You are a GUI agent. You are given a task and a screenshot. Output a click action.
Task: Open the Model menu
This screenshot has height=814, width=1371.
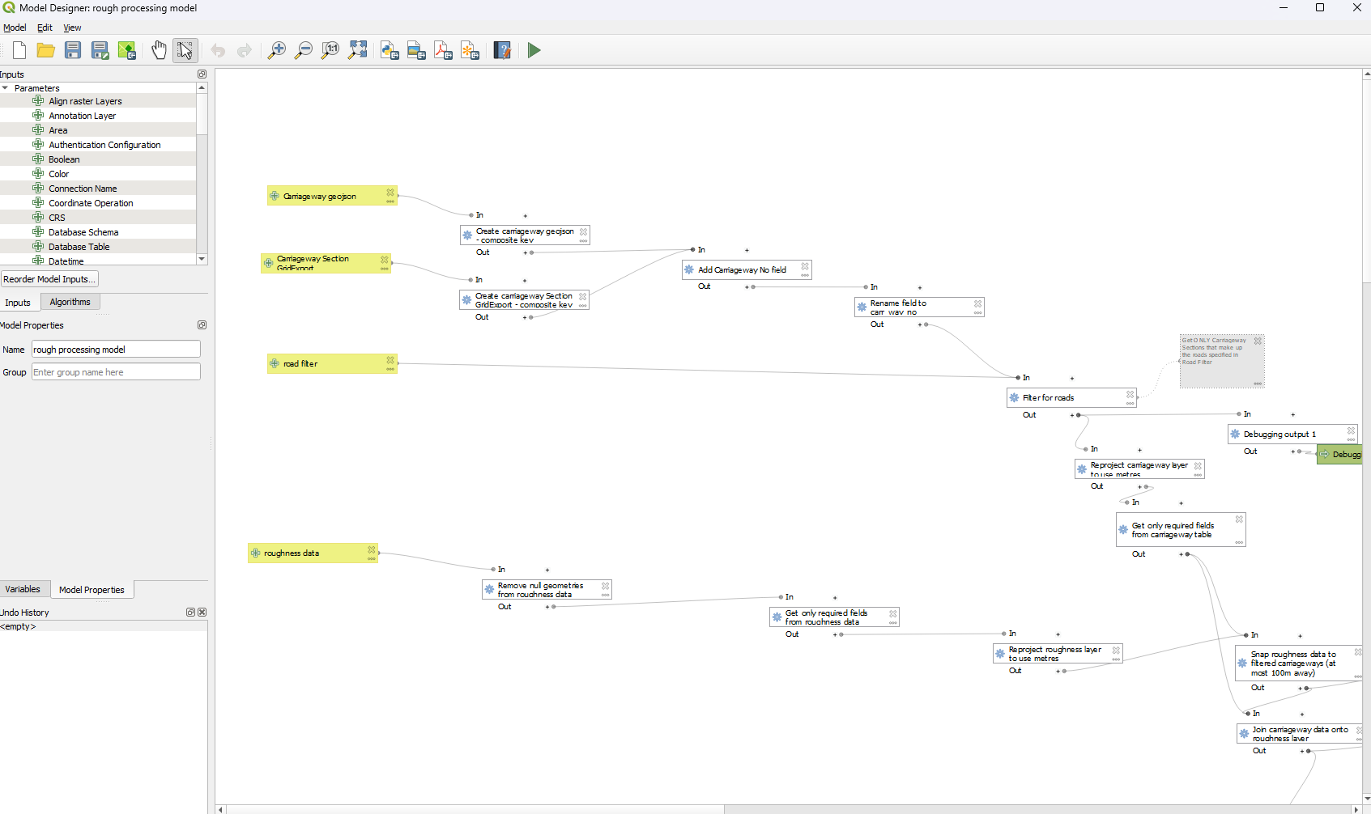pos(15,28)
